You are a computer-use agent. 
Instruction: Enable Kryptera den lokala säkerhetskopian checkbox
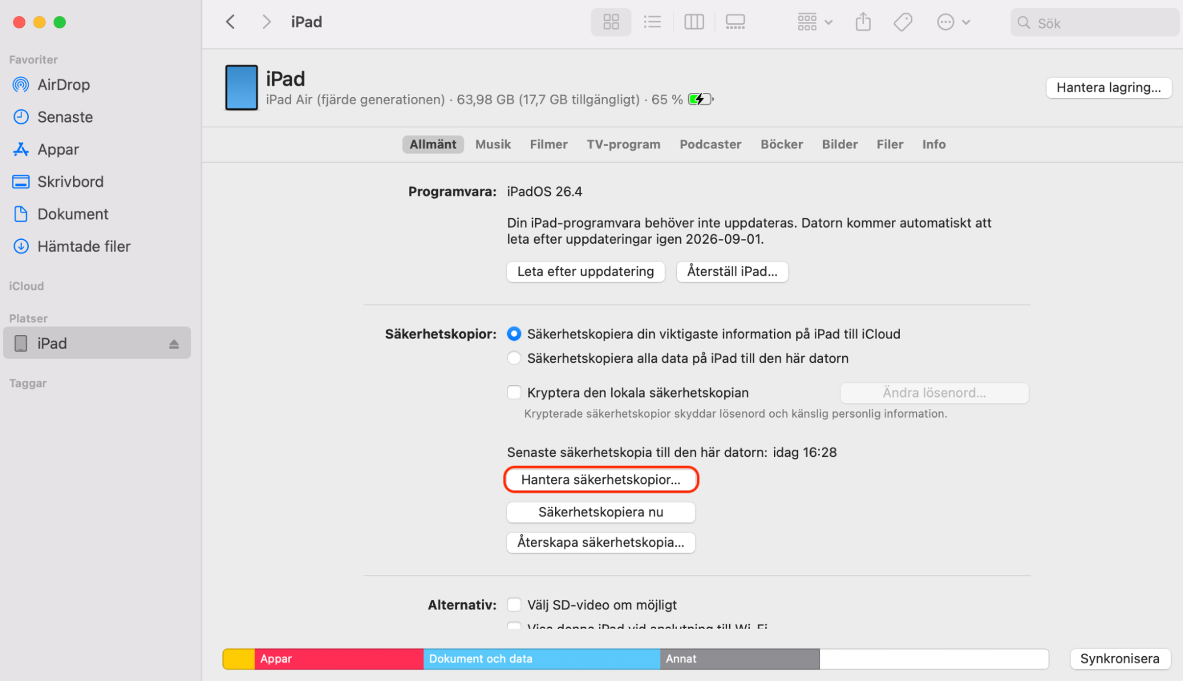(x=514, y=392)
